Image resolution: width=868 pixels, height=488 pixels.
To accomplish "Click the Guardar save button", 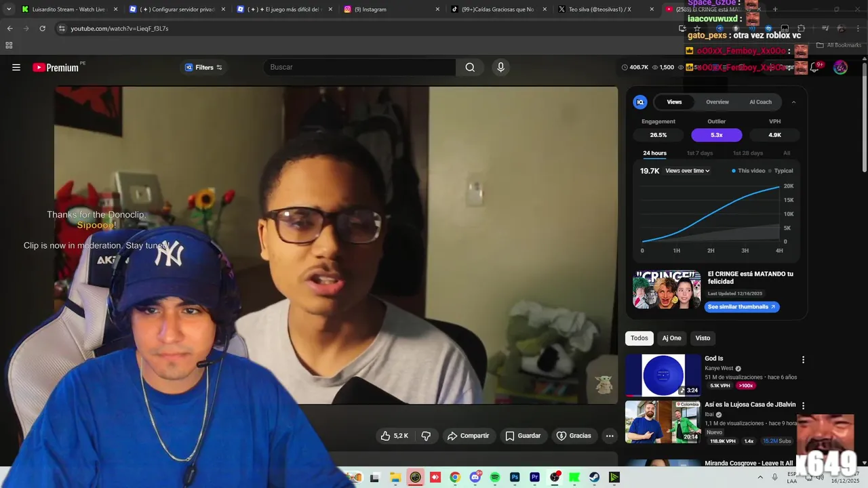I will coord(523,436).
